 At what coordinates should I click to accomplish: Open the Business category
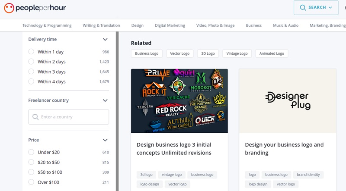click(x=254, y=25)
